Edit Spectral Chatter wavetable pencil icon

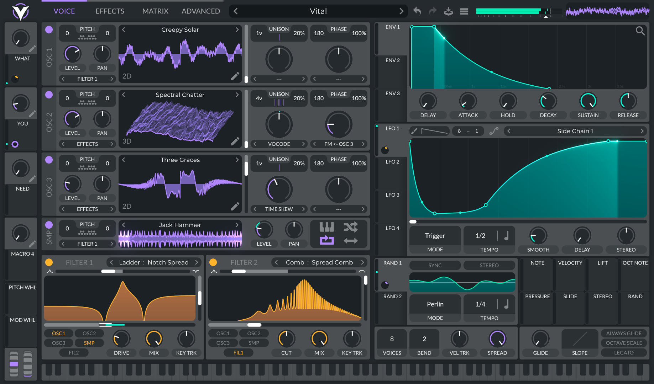(x=235, y=141)
